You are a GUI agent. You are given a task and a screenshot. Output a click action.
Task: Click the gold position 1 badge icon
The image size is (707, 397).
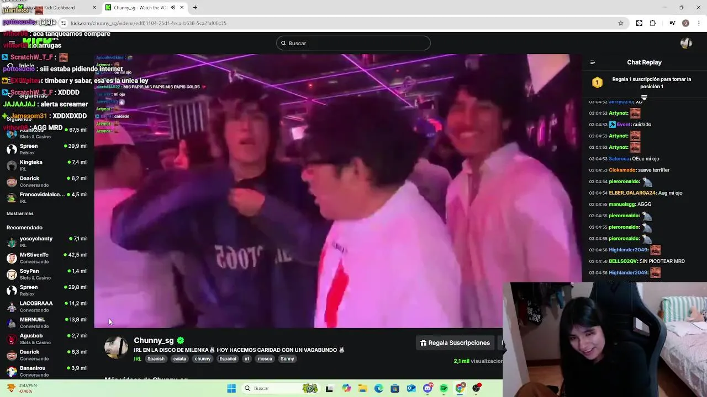(x=597, y=83)
